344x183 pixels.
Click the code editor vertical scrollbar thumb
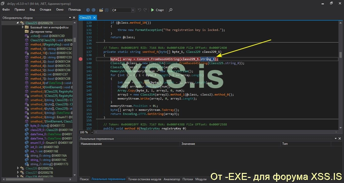(340, 55)
